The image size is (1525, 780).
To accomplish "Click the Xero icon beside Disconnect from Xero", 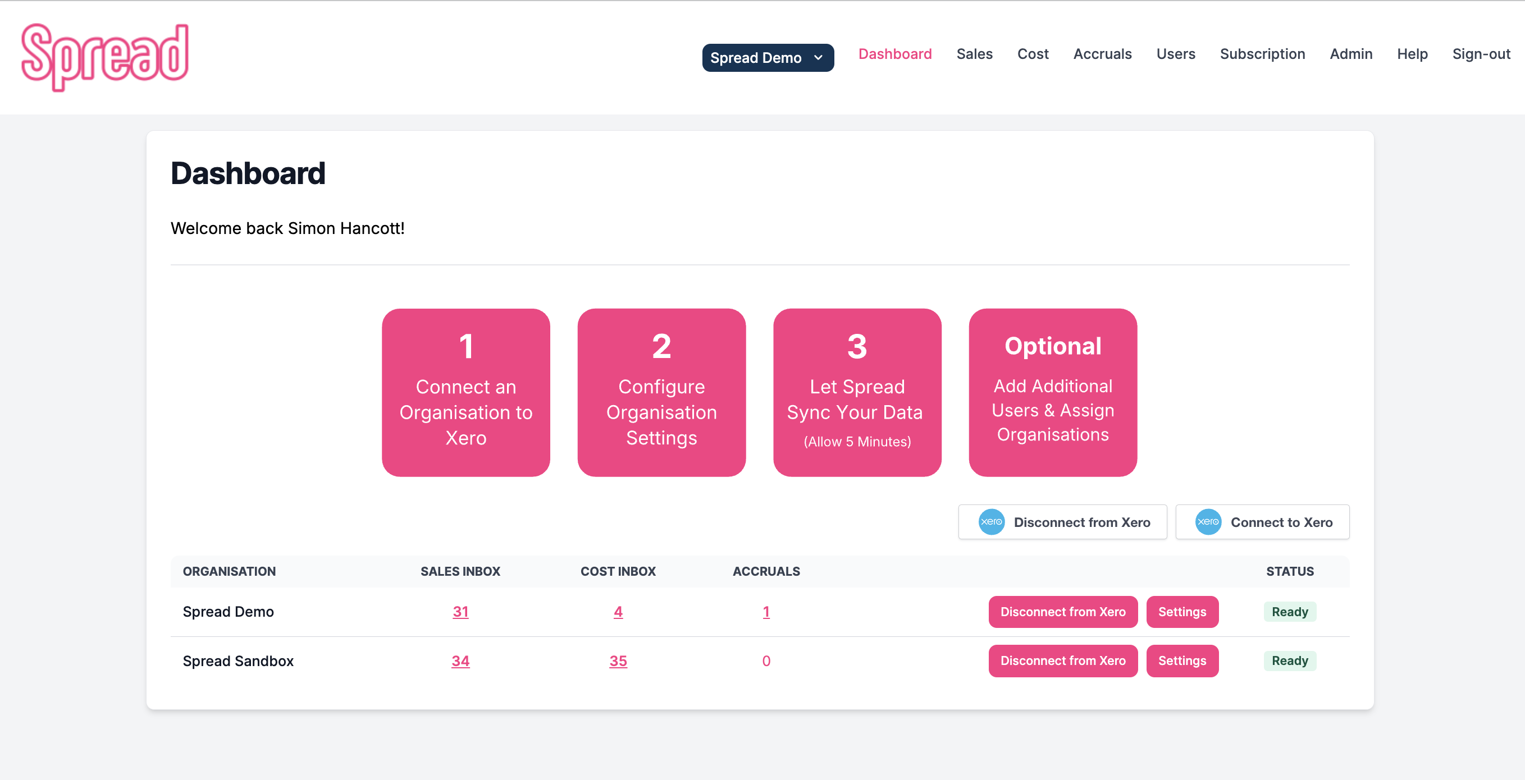I will click(991, 522).
